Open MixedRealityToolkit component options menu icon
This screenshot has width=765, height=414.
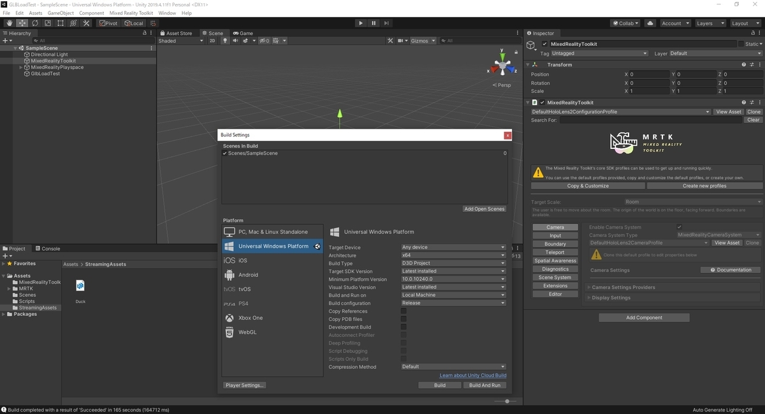(x=759, y=102)
